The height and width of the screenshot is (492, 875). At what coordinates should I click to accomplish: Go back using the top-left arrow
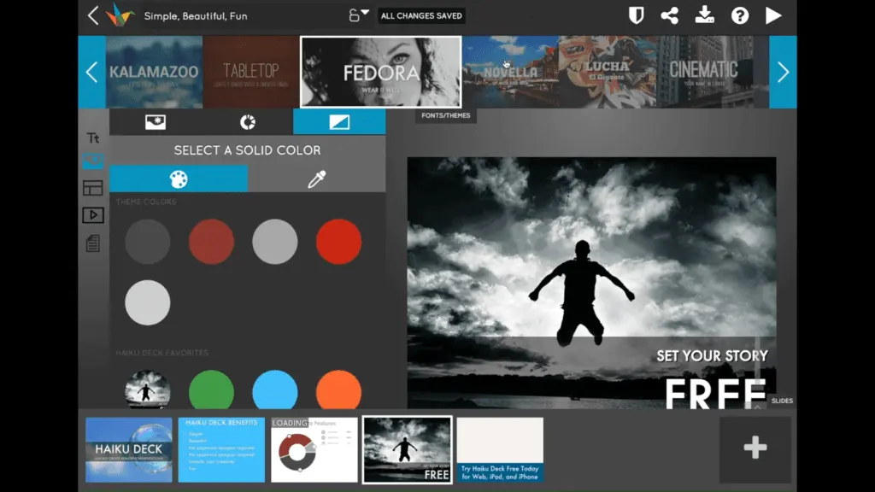click(x=93, y=15)
